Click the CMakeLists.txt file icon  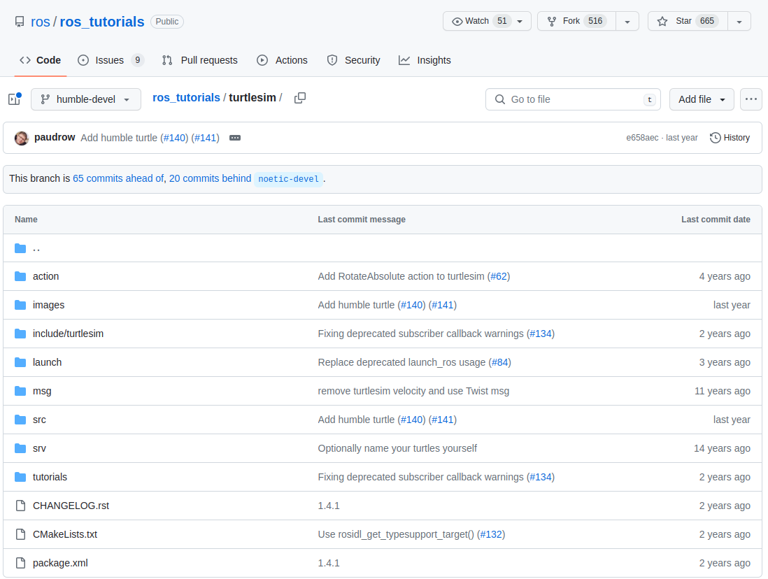pos(20,534)
